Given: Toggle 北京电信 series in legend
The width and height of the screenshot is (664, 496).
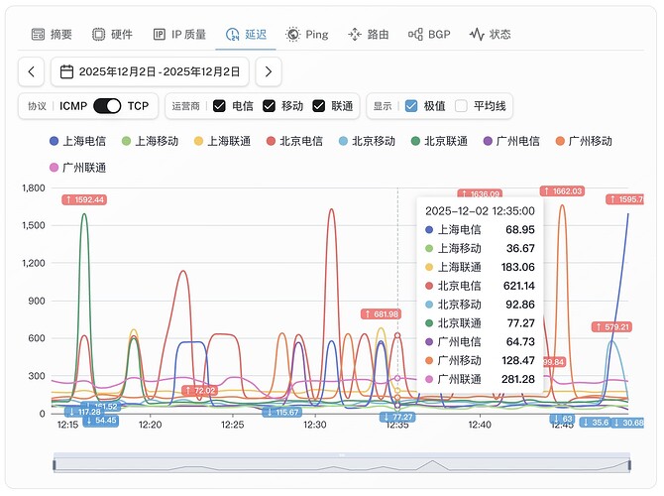Looking at the screenshot, I should (294, 141).
